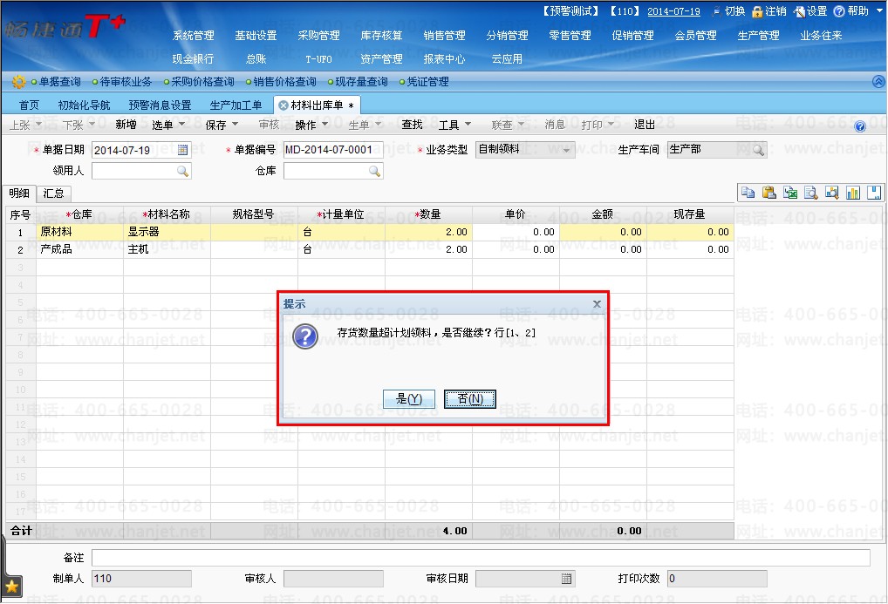Click the search icon in 生产车间 field

coord(758,150)
